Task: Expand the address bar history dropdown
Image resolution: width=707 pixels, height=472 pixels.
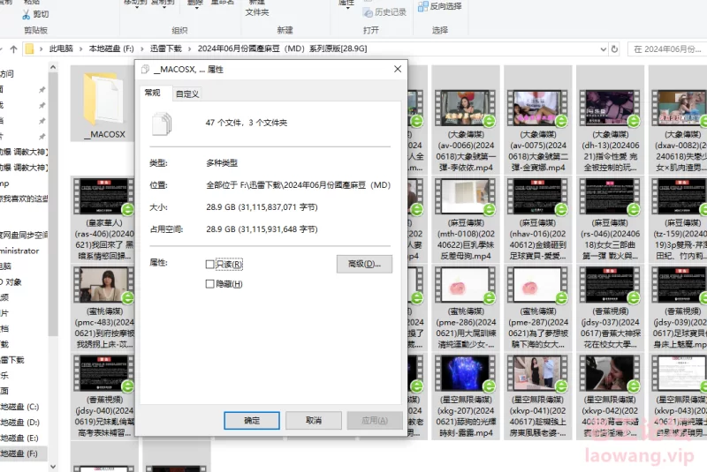Action: click(x=604, y=49)
